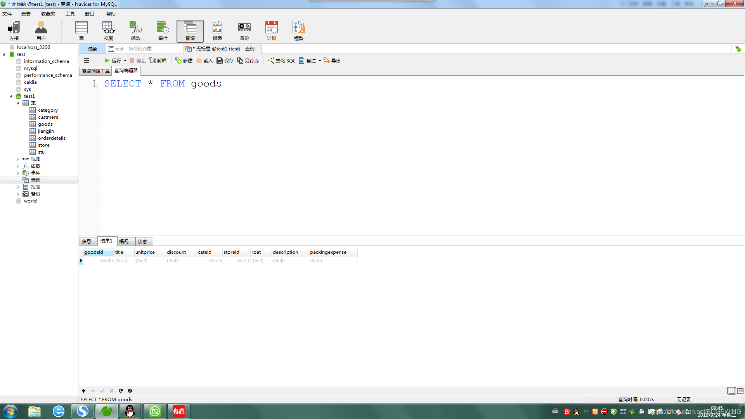Open the 文件 (File) menu
This screenshot has width=745, height=419.
pos(7,14)
